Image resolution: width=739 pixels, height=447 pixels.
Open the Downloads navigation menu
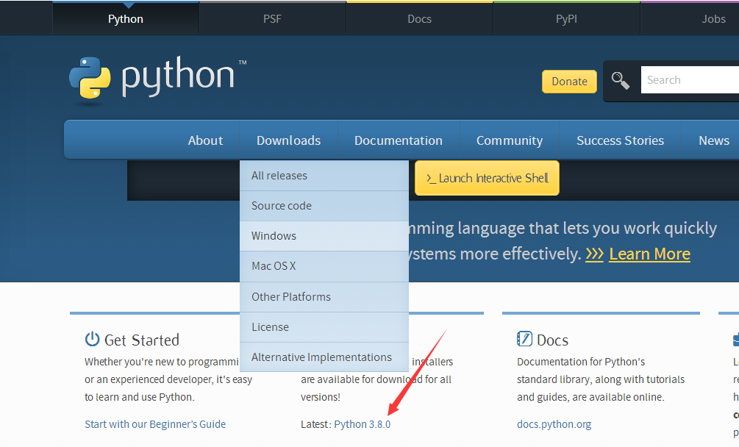288,140
